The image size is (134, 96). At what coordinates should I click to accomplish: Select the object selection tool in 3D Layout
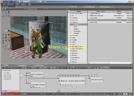(x=3, y=12)
